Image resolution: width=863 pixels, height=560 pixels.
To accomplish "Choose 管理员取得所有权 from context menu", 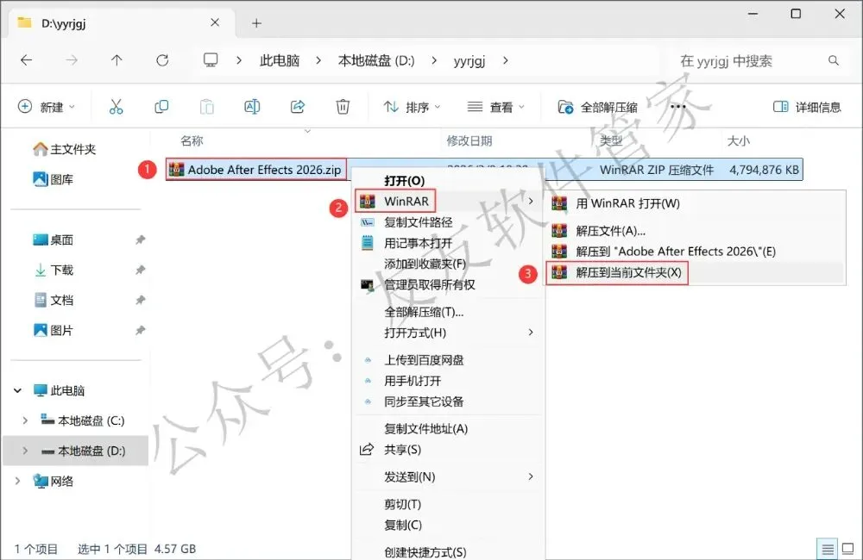I will pyautogui.click(x=429, y=284).
